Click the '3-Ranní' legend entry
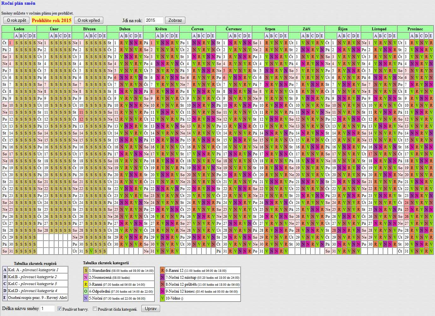 [121, 284]
